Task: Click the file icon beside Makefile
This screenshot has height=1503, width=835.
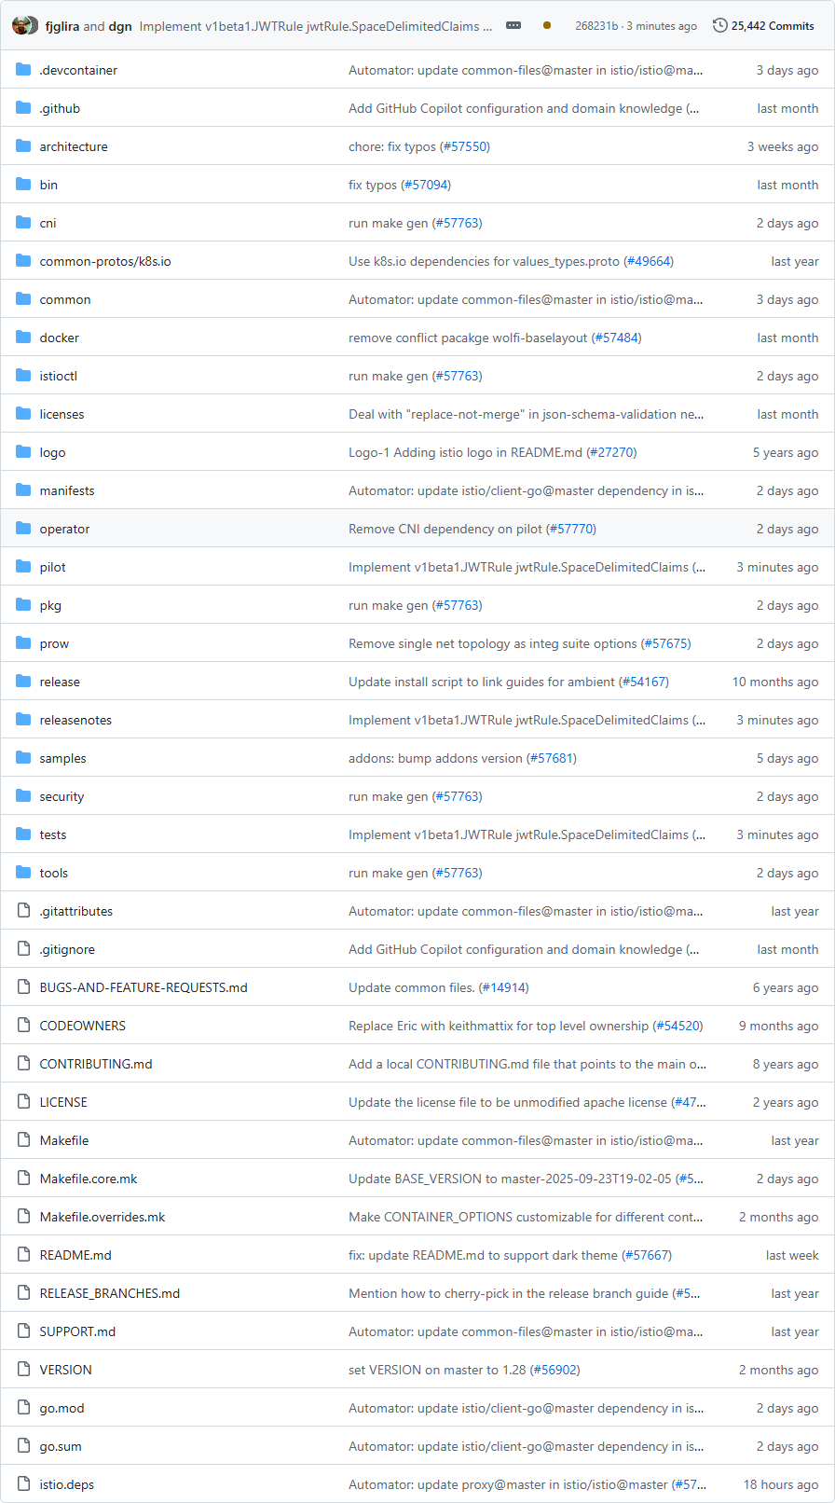Action: [x=23, y=1140]
